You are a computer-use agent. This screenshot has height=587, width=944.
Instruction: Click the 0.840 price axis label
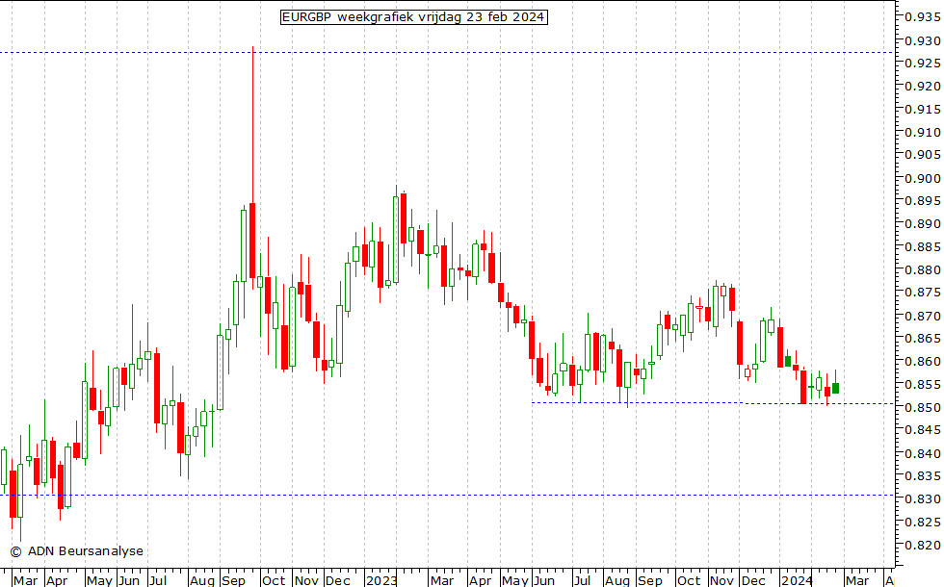[924, 453]
